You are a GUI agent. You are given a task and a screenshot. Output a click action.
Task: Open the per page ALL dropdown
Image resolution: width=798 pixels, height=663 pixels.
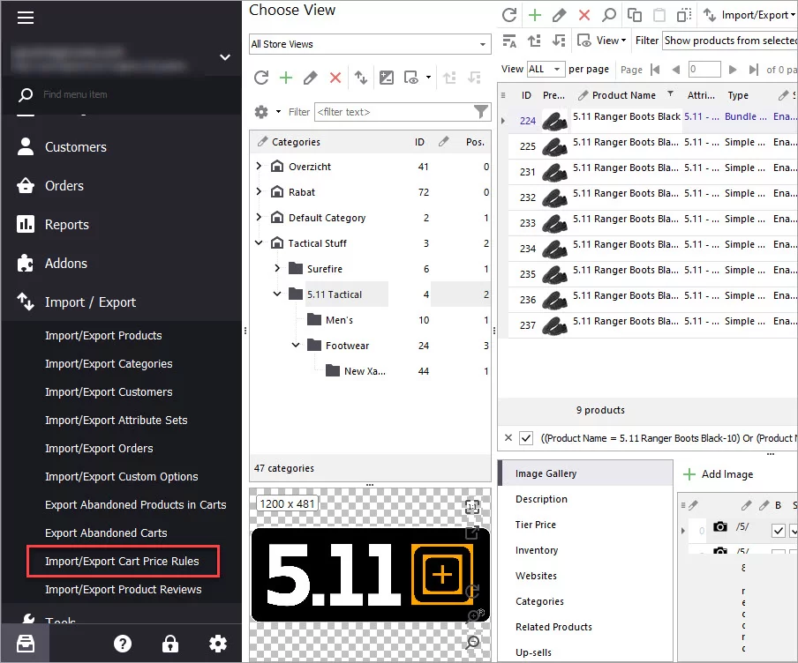[x=546, y=69]
